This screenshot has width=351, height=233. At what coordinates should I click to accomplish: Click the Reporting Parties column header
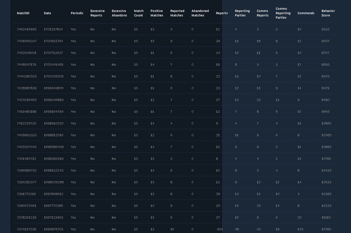pos(242,13)
